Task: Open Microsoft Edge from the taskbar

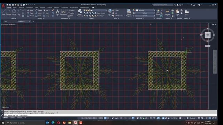Action: pos(53,123)
